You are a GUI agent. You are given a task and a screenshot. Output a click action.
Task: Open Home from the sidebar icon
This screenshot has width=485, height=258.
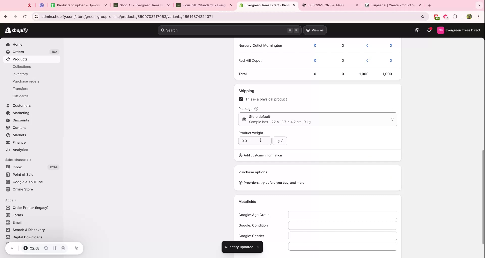[8, 44]
